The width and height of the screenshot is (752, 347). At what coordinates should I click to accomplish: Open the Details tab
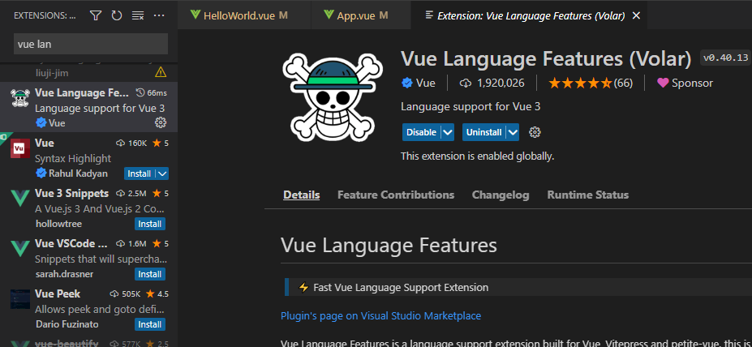click(302, 195)
